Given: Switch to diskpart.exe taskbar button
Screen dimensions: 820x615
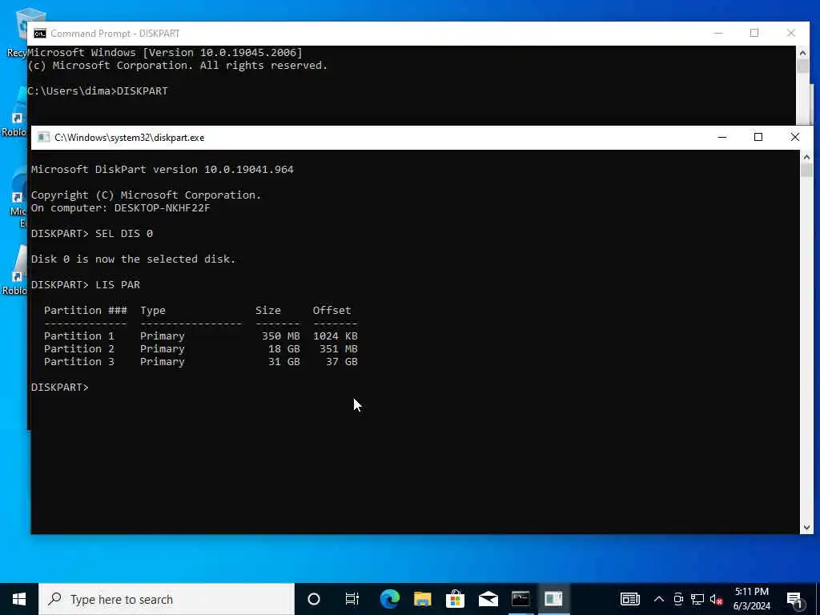Looking at the screenshot, I should [553, 599].
